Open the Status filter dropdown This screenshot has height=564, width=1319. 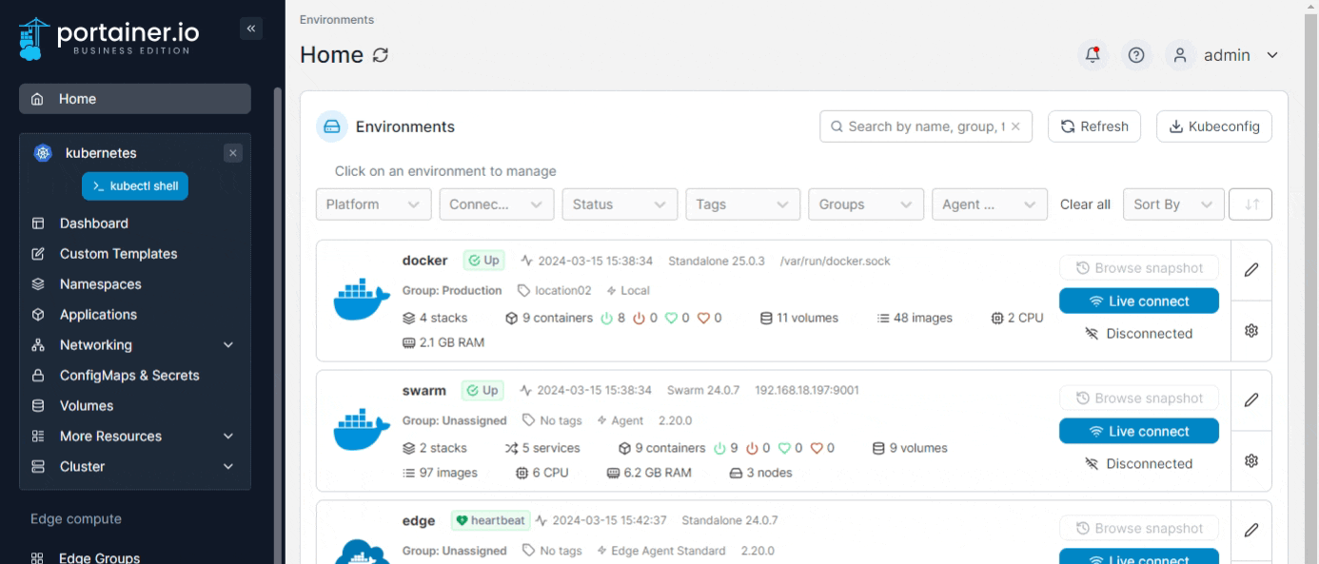pyautogui.click(x=620, y=204)
